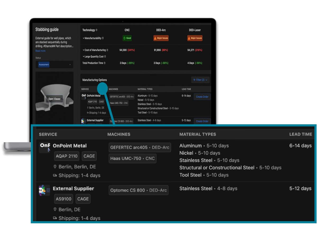Click the External Supplier logo in the enlarged callout
The width and height of the screenshot is (317, 226).
click(x=45, y=190)
